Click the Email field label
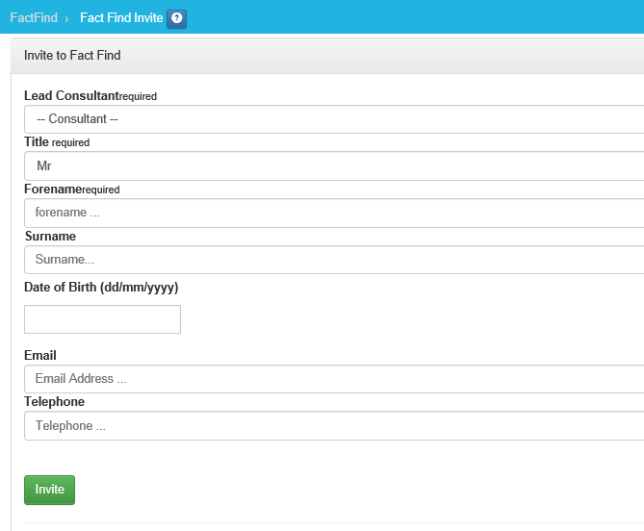Image resolution: width=644 pixels, height=531 pixels. click(40, 355)
